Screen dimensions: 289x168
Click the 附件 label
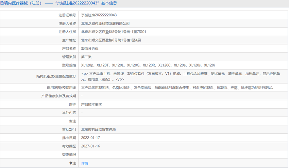point(72,104)
